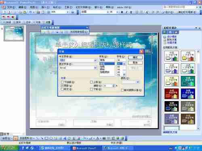Apply Font Color icon on drawing toolbar
202x151 pixels.
click(98, 138)
